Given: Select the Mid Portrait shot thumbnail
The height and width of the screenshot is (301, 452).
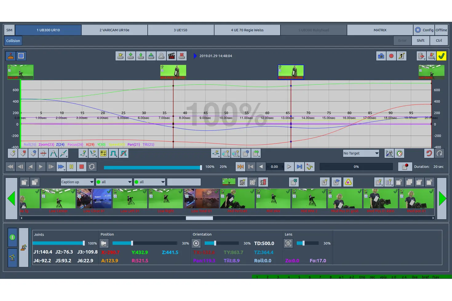Looking at the screenshot, I should point(237,199).
